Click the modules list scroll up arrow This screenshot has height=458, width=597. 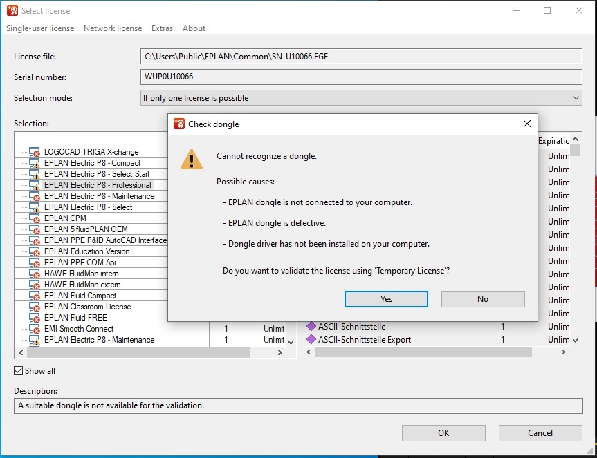pyautogui.click(x=576, y=140)
